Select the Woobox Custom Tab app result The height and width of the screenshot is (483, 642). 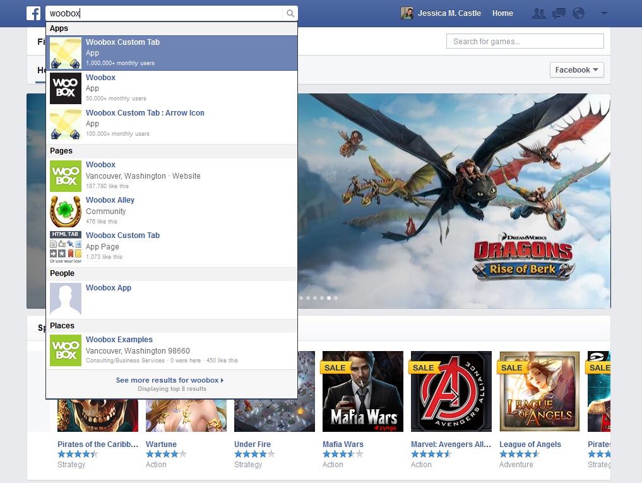(172, 53)
